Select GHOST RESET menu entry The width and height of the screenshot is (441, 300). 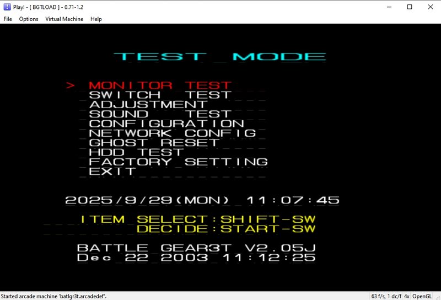click(154, 143)
